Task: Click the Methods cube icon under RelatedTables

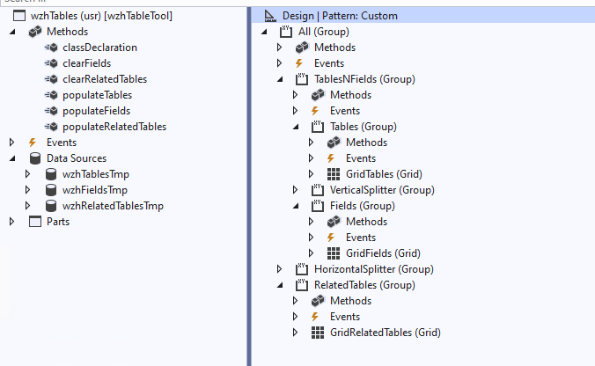Action: point(317,301)
